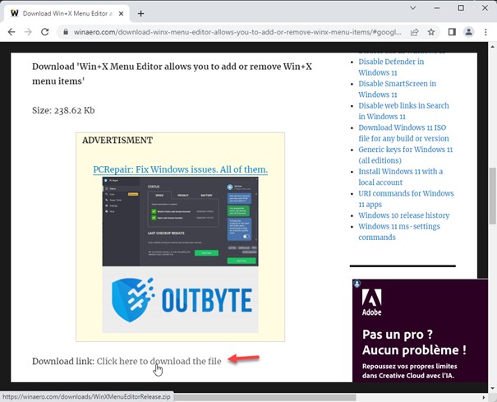Click the scroll down arrow of the page

492,388
